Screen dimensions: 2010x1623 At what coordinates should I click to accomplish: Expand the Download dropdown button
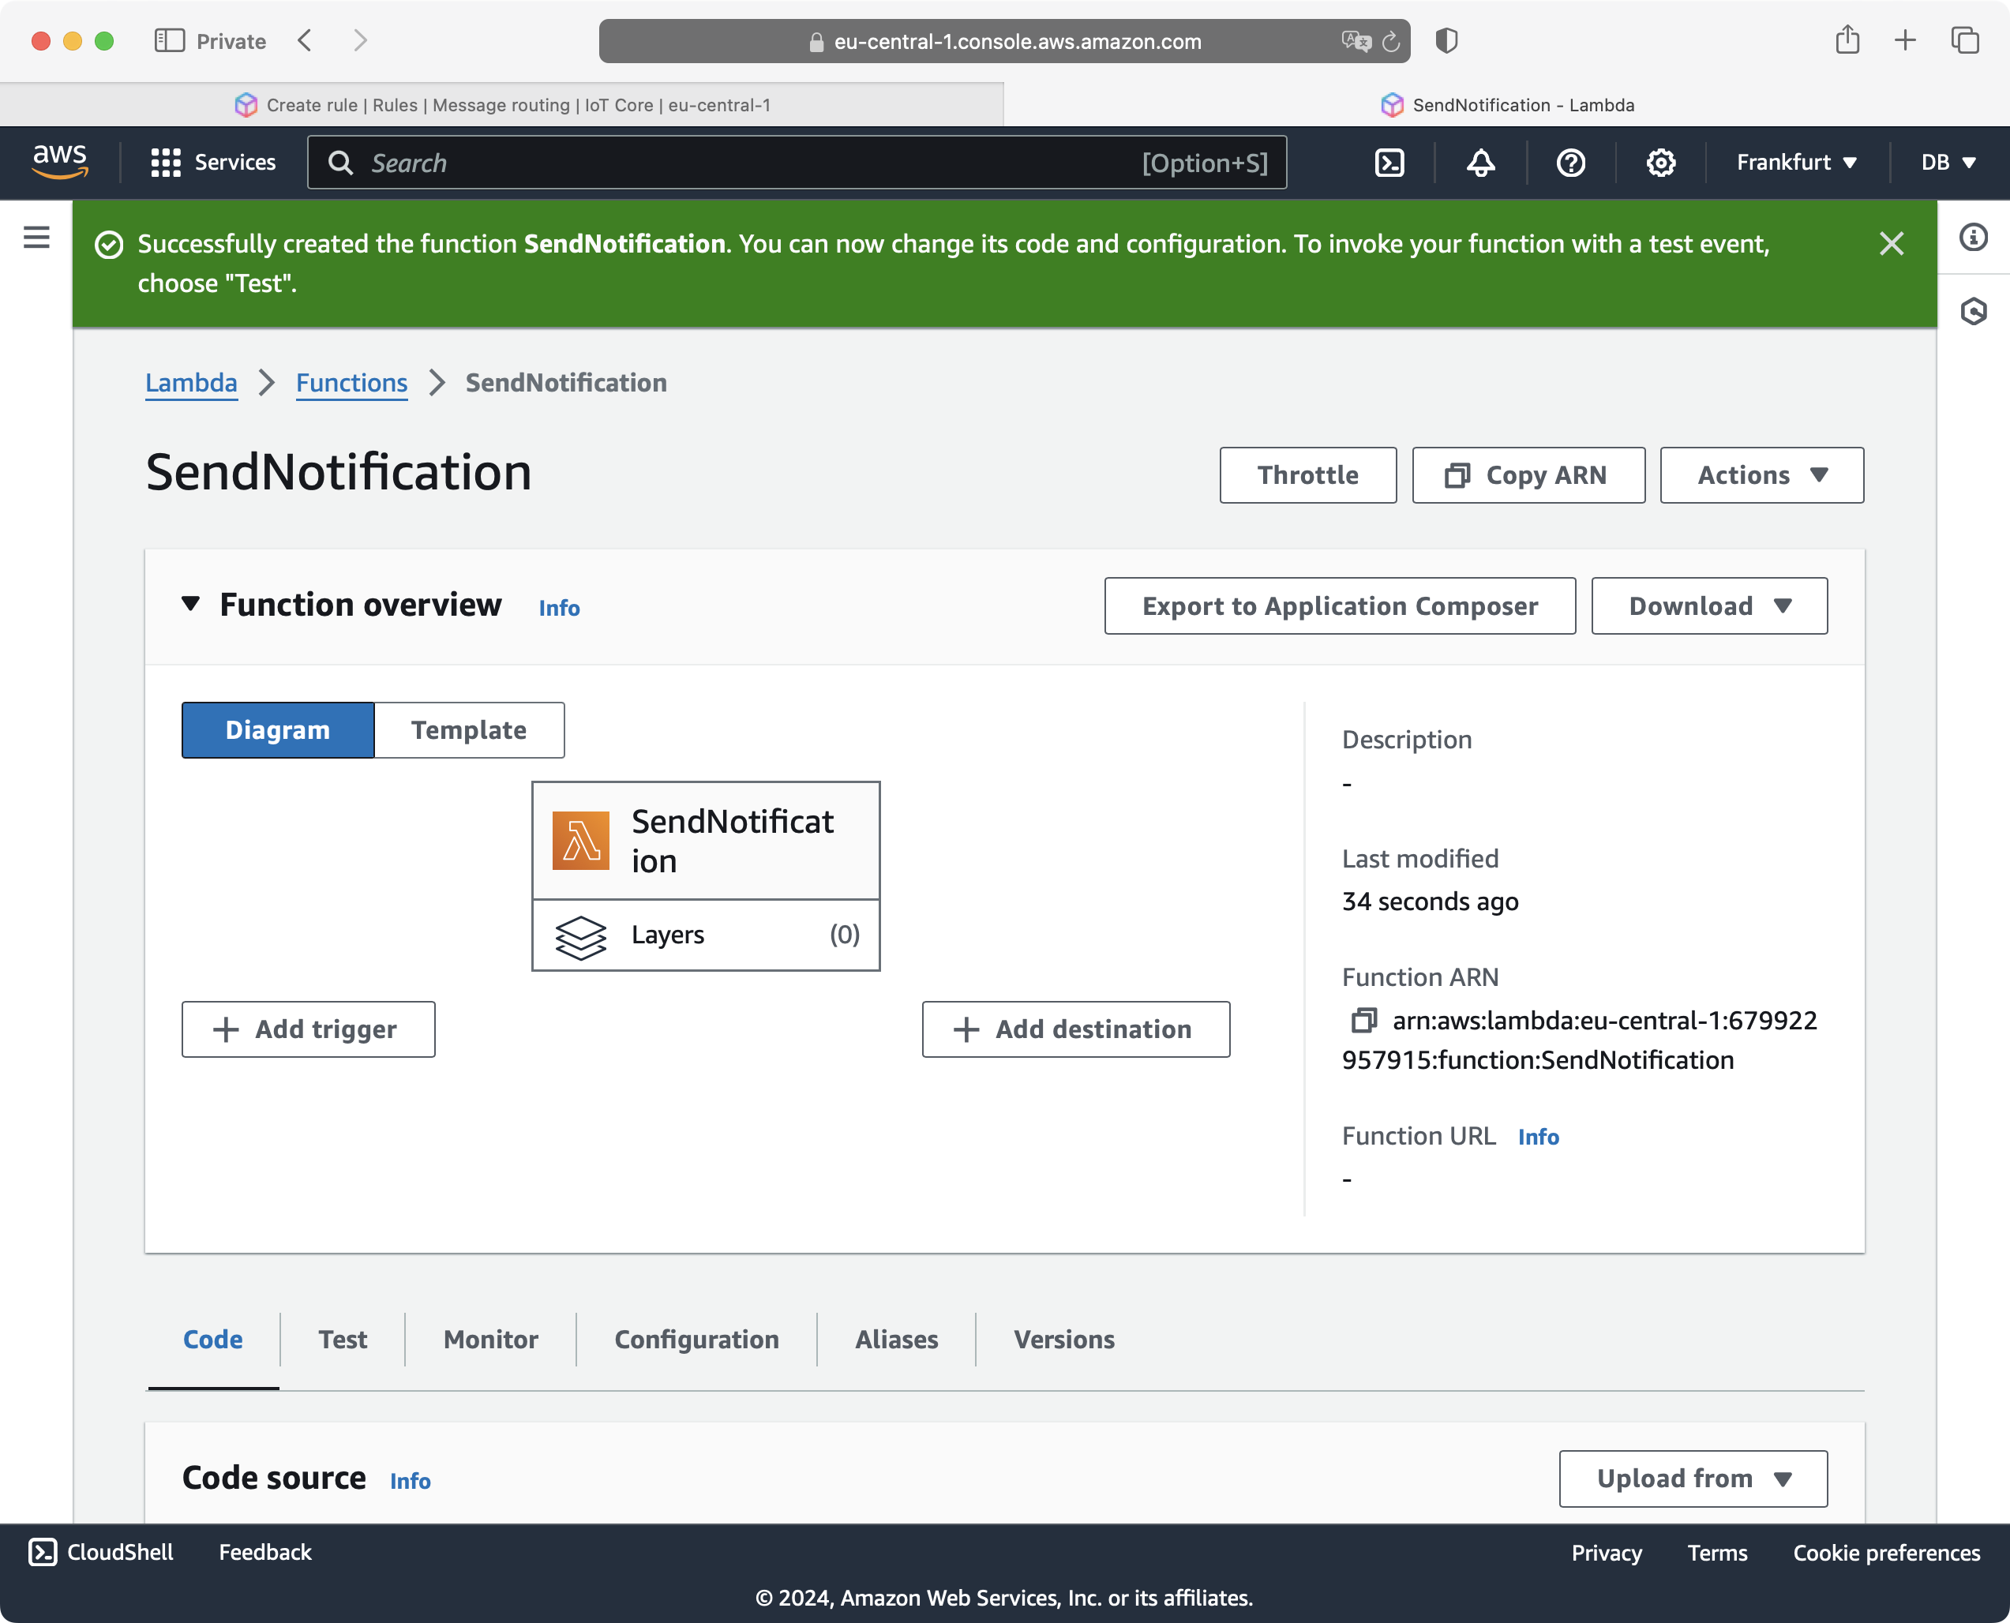pyautogui.click(x=1710, y=605)
